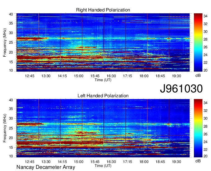Viewport: 211px width, 171px height.
Task: Click the Left Handed Polarization color scale bar
Action: point(198,128)
